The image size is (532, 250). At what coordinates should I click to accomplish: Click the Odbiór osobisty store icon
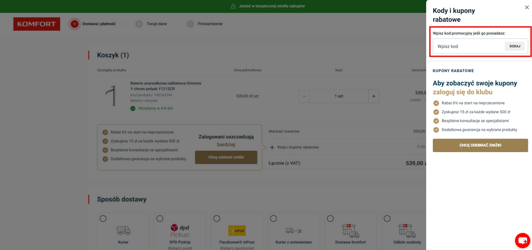(407, 231)
